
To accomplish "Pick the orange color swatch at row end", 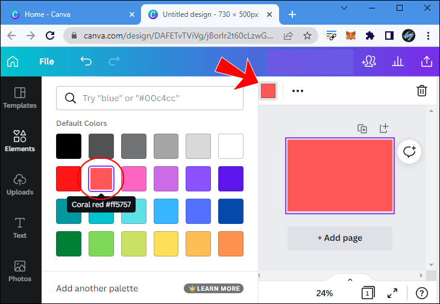I will [x=231, y=244].
